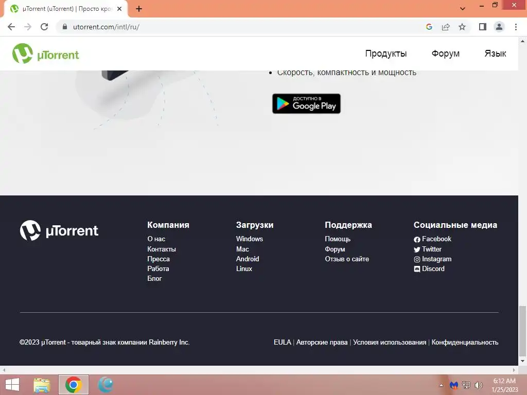Open the Авторские права link
The height and width of the screenshot is (395, 527).
[x=322, y=342]
